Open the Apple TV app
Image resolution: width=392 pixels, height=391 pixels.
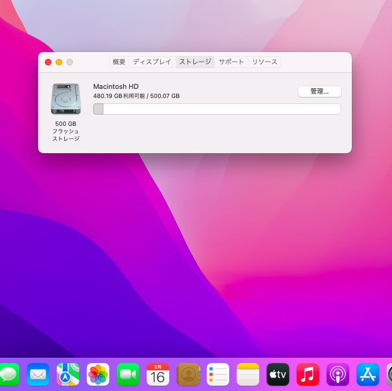click(278, 374)
